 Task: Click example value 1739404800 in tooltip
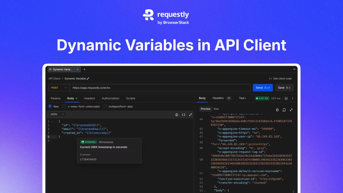tap(88, 160)
